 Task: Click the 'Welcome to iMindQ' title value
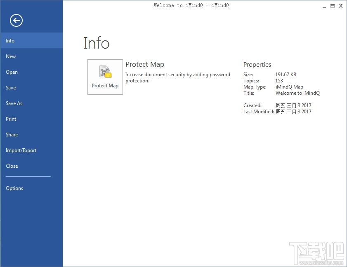tap(297, 93)
